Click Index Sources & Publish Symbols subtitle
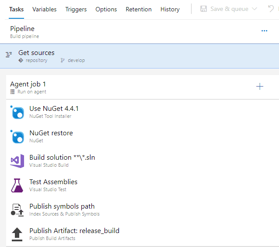 coord(64,214)
